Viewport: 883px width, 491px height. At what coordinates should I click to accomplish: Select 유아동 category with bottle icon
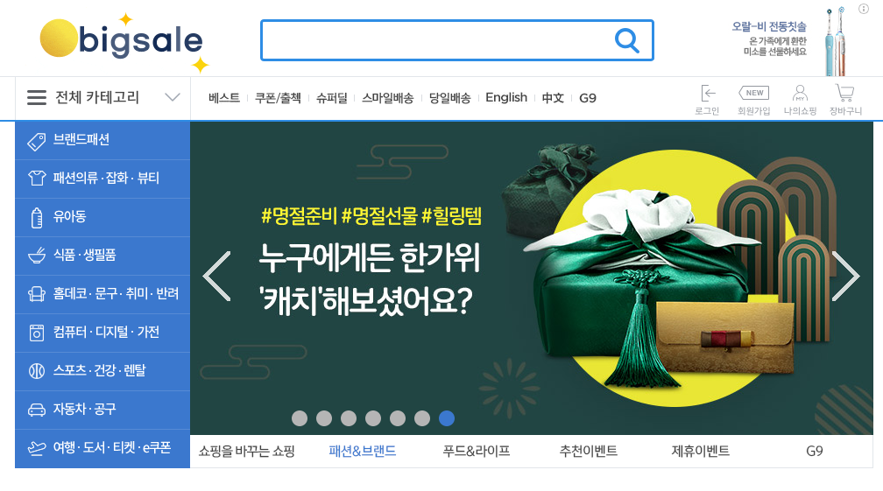[x=102, y=217]
